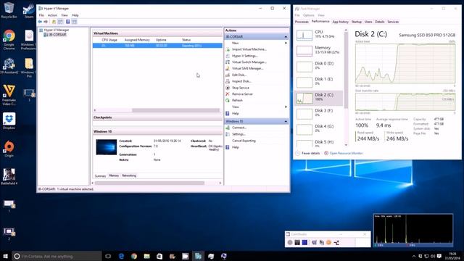Open the File menu in Hyper-V Manager
The width and height of the screenshot is (464, 261).
[41, 15]
